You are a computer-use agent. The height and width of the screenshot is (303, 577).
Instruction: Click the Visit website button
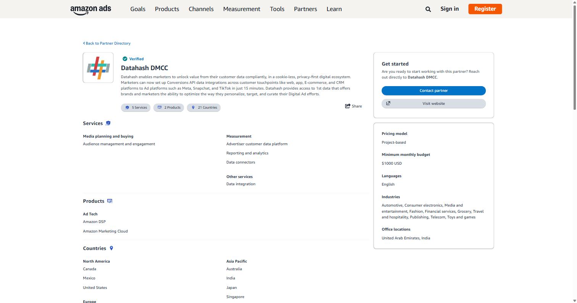tap(434, 103)
